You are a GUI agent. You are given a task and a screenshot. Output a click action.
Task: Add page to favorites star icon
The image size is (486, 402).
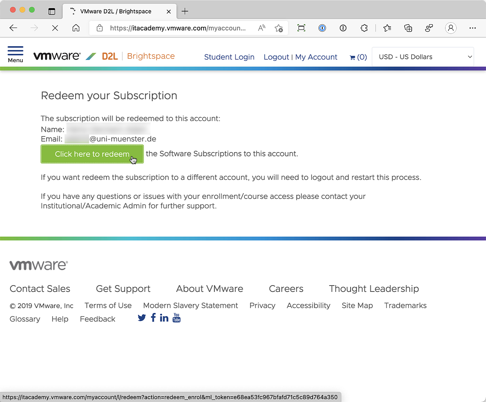(278, 28)
